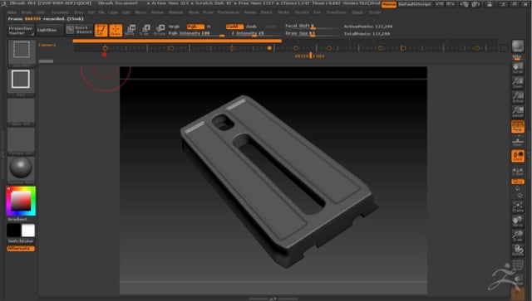Toggle the Mrgb channel button
Screen dimensions: 532x301
pos(174,27)
